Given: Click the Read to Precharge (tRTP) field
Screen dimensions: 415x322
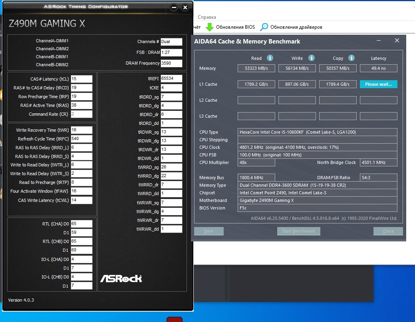Looking at the screenshot, I should 81,182.
